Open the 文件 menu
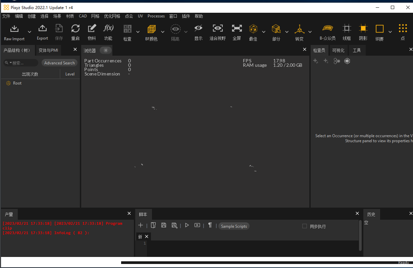 point(6,16)
